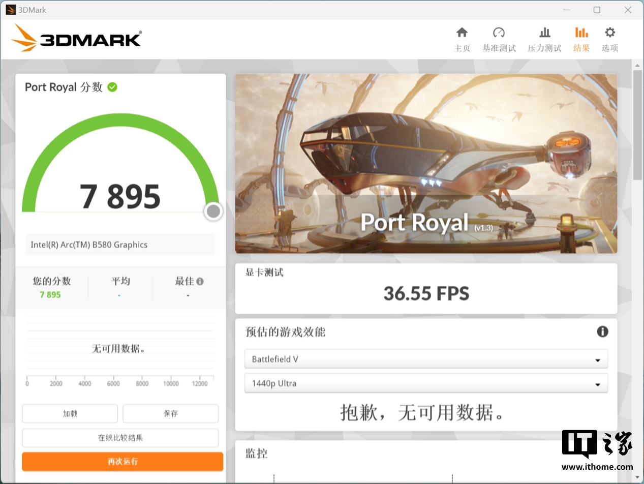
Task: Select the 结果 results icon
Action: click(x=581, y=33)
